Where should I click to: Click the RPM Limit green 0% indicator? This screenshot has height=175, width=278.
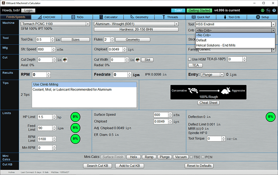pos(75,139)
